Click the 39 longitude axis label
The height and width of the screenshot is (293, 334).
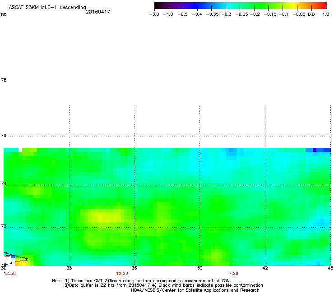[199, 268]
